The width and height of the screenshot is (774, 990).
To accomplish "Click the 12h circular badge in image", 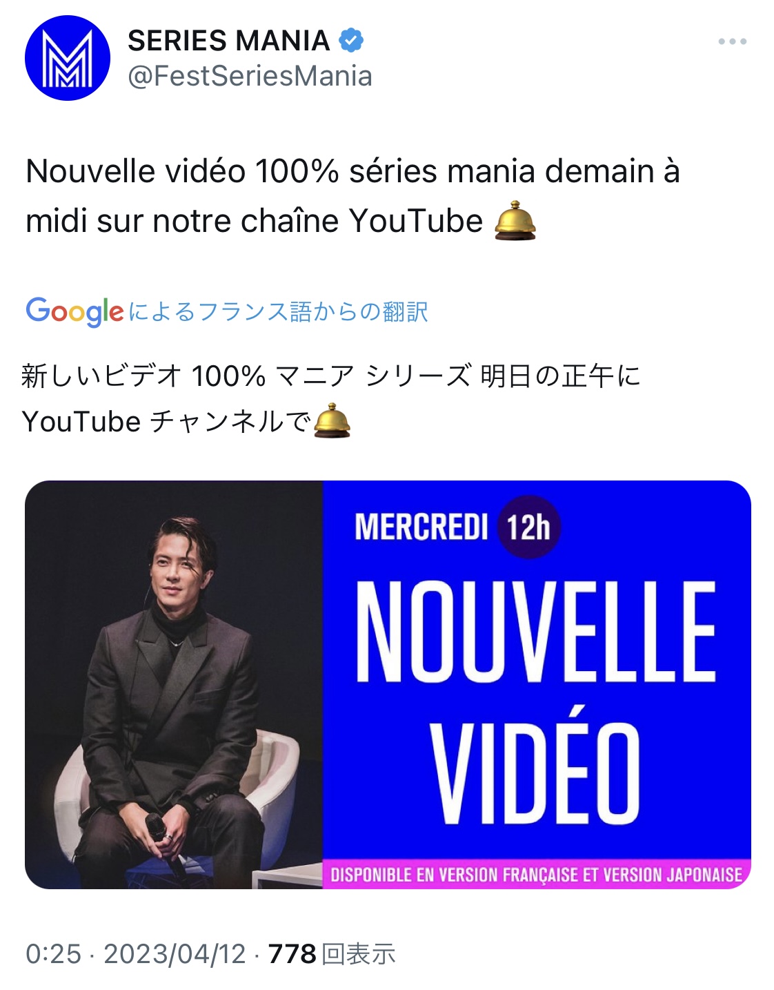I will click(x=528, y=527).
